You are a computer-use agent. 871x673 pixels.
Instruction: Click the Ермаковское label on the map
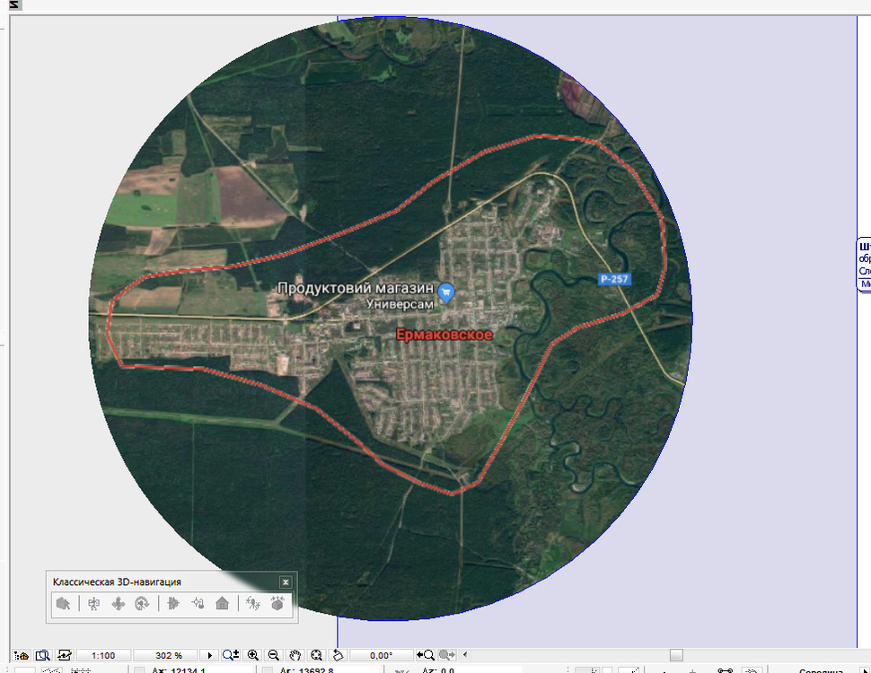coord(444,335)
